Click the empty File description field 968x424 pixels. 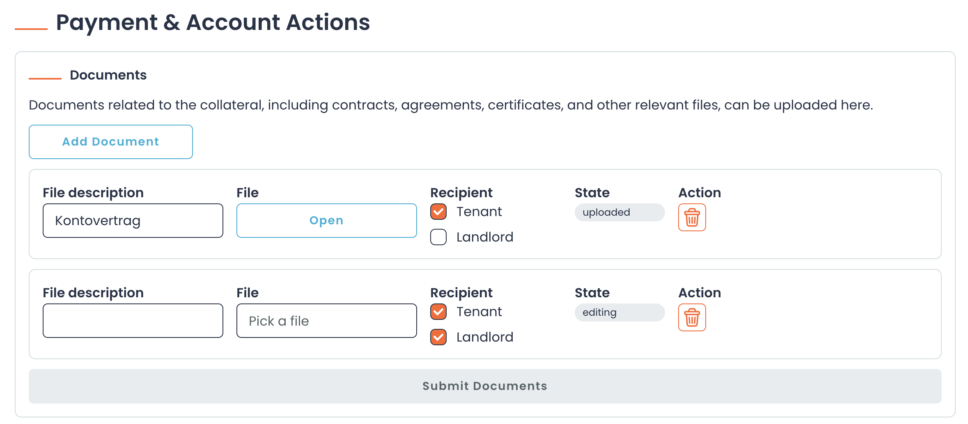point(132,320)
